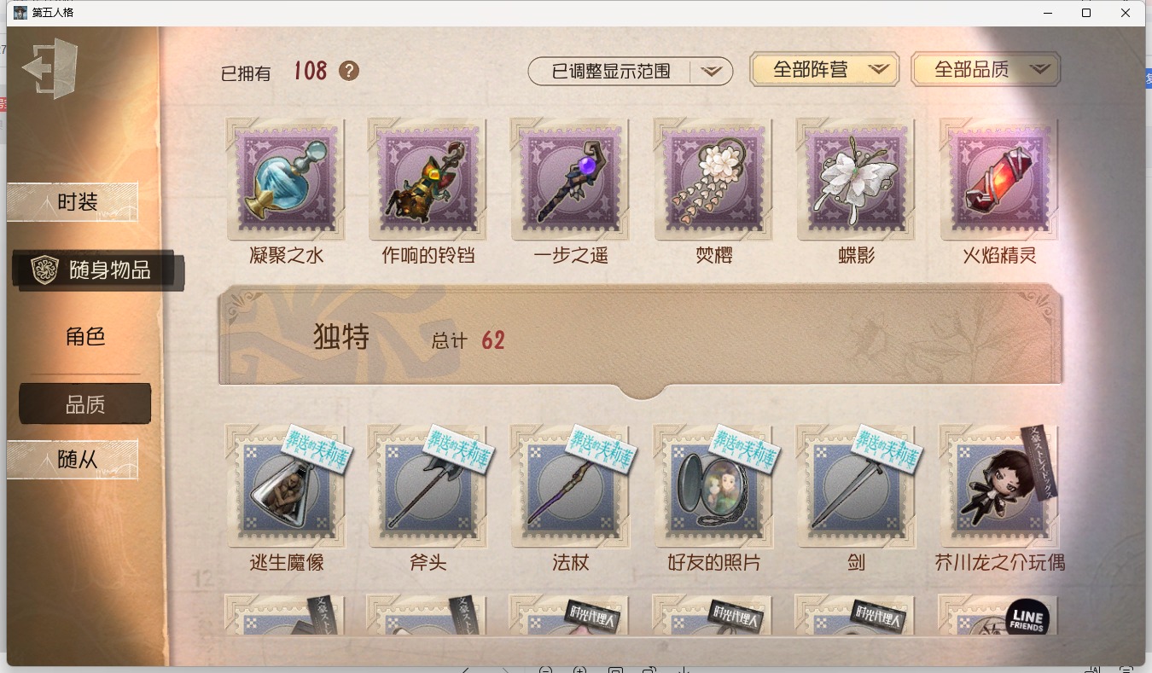Sort by 角色 option

point(85,337)
